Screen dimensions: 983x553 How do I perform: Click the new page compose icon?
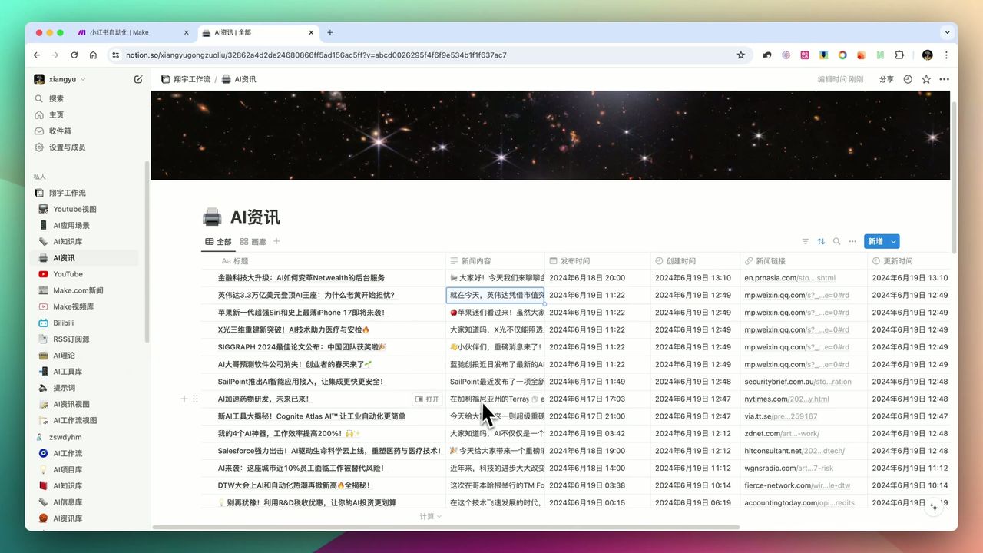coord(138,78)
